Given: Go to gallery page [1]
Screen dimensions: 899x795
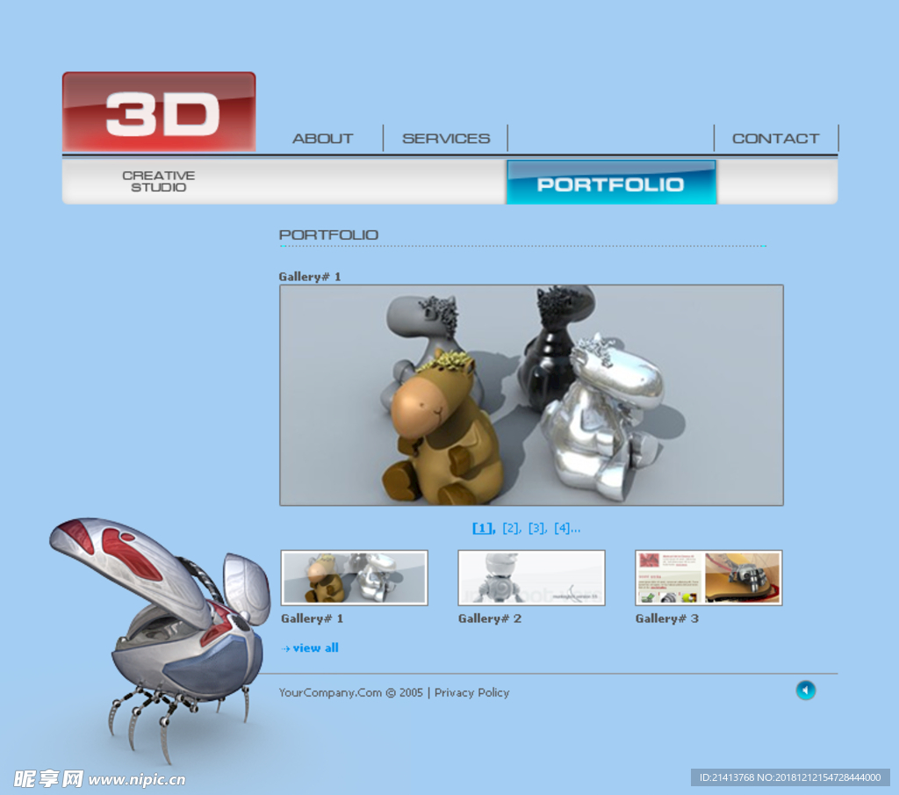Looking at the screenshot, I should tap(484, 528).
